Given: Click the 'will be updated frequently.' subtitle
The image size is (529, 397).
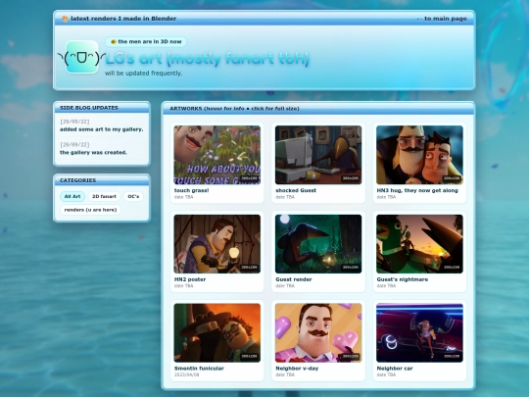Looking at the screenshot, I should (x=143, y=74).
